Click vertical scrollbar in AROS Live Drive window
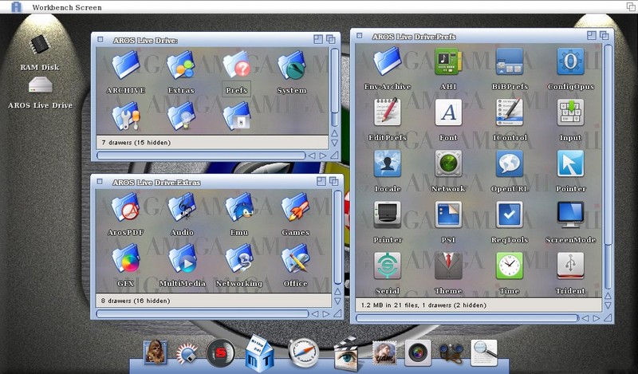 [334, 87]
